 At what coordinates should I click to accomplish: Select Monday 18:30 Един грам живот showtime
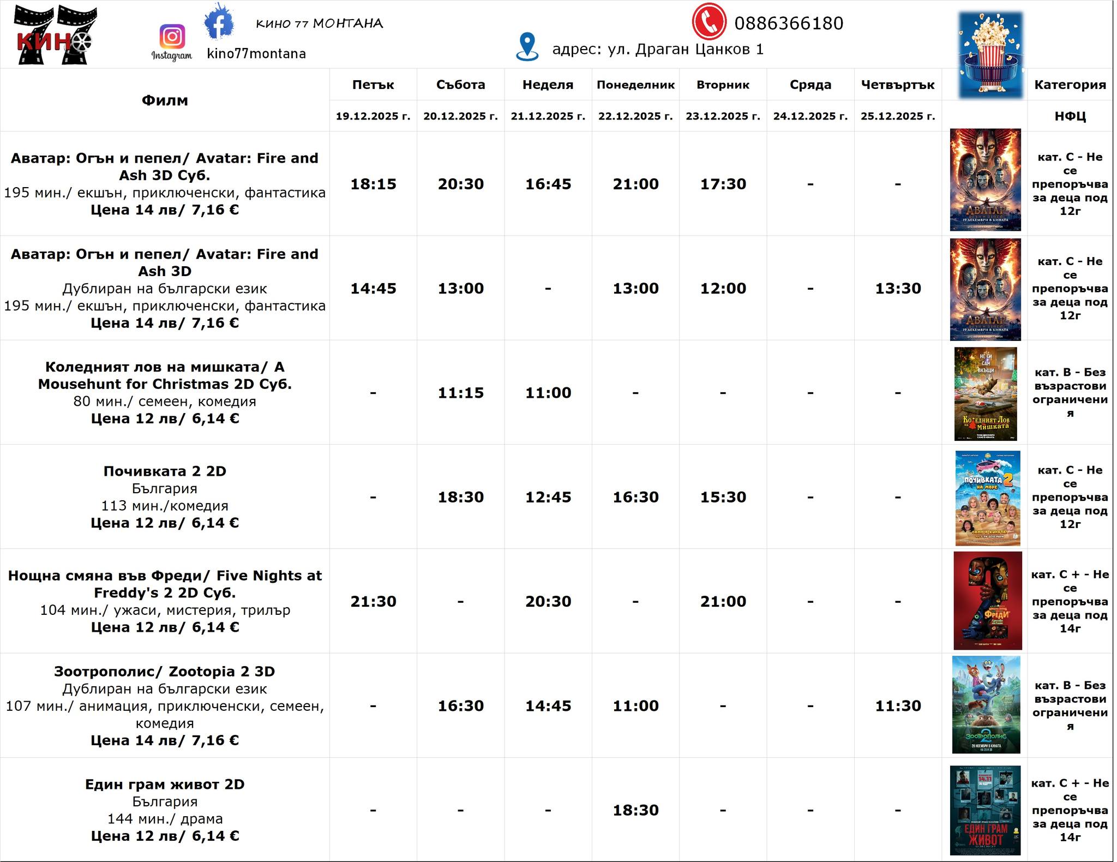(635, 810)
